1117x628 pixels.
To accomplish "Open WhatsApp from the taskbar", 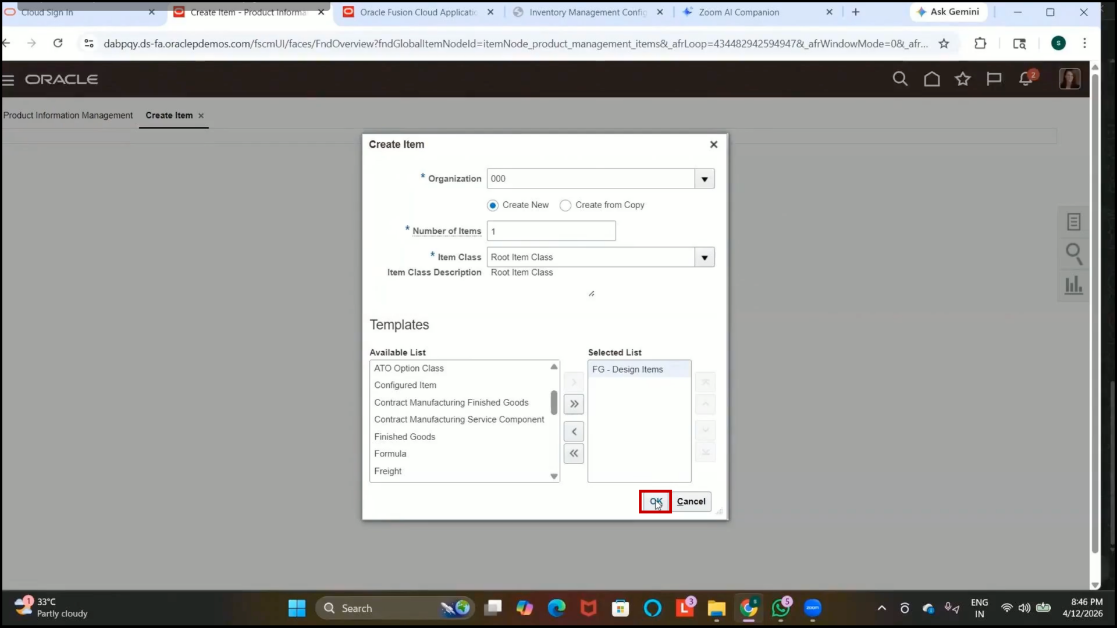I will tap(781, 608).
